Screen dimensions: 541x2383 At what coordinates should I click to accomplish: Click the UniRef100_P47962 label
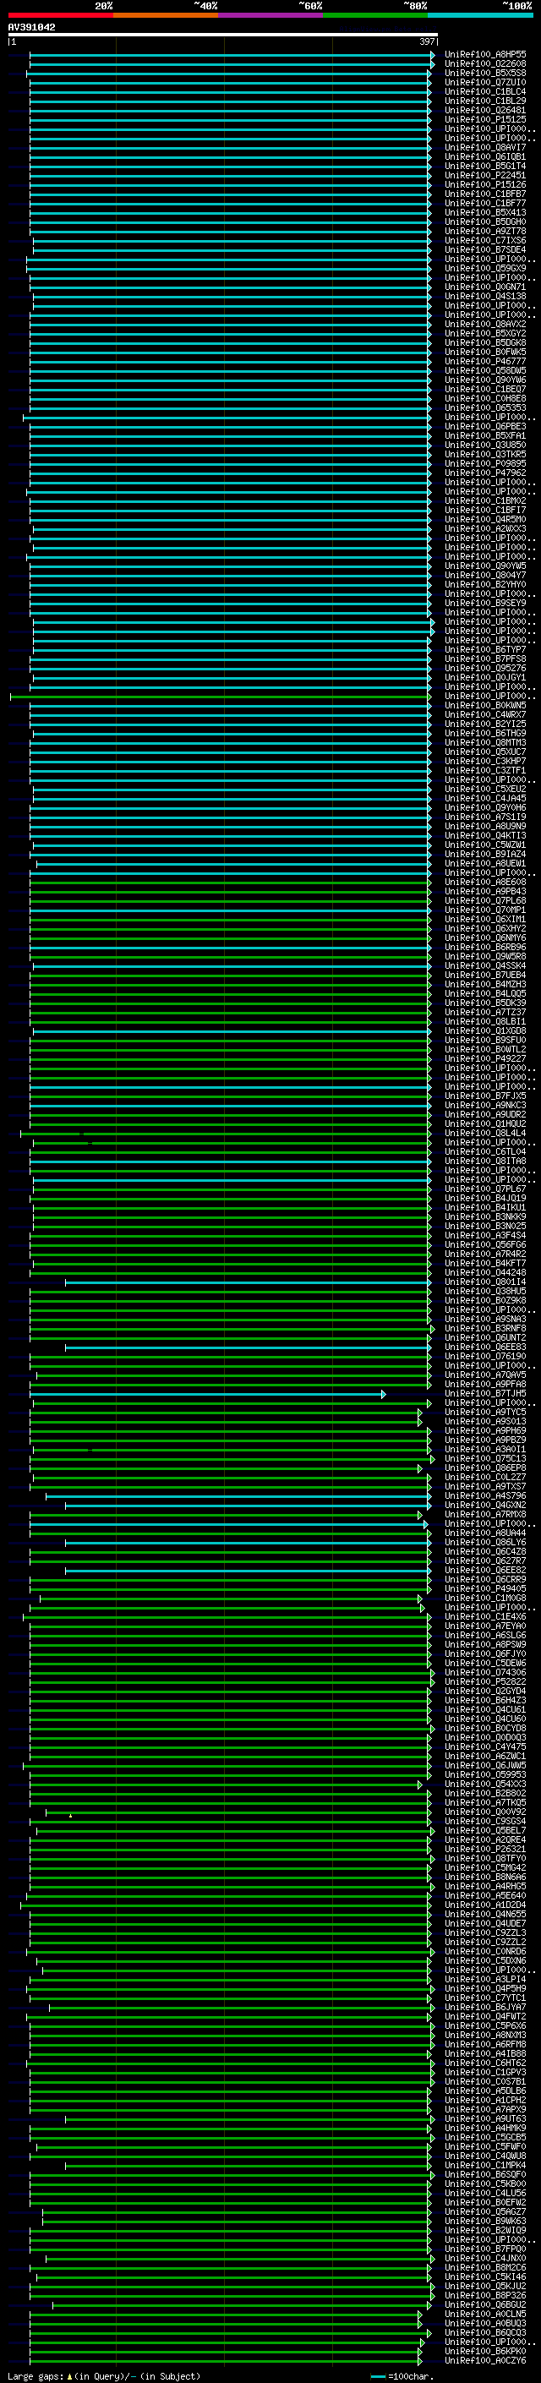click(485, 473)
